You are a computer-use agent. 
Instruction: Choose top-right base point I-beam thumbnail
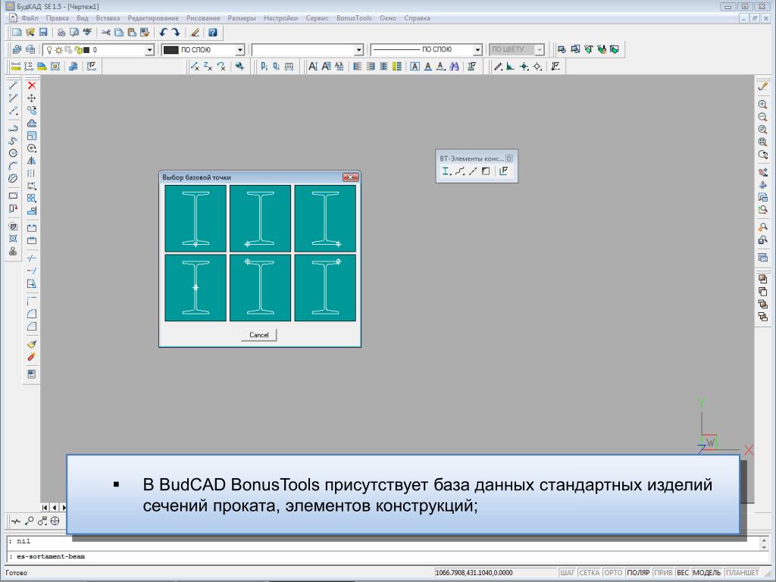pos(325,287)
